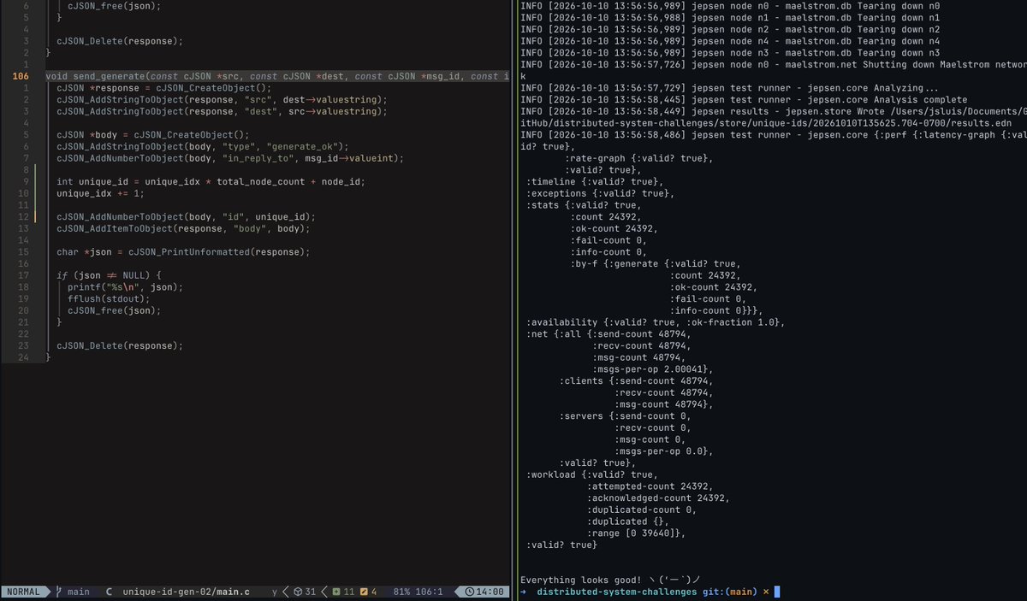
Task: Click the git branch icon in the statusline
Action: point(59,592)
